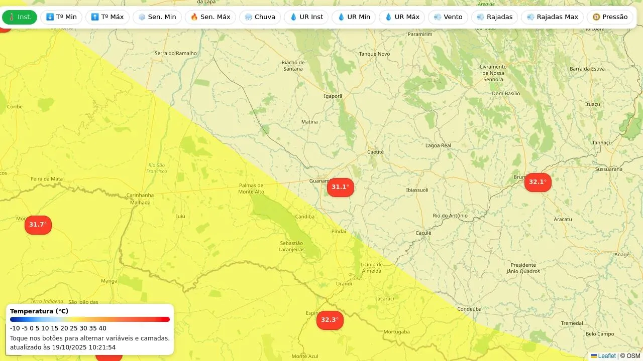Viewport: 643px width, 361px height.
Task: Open the Leaflet attribution link
Action: (x=606, y=356)
